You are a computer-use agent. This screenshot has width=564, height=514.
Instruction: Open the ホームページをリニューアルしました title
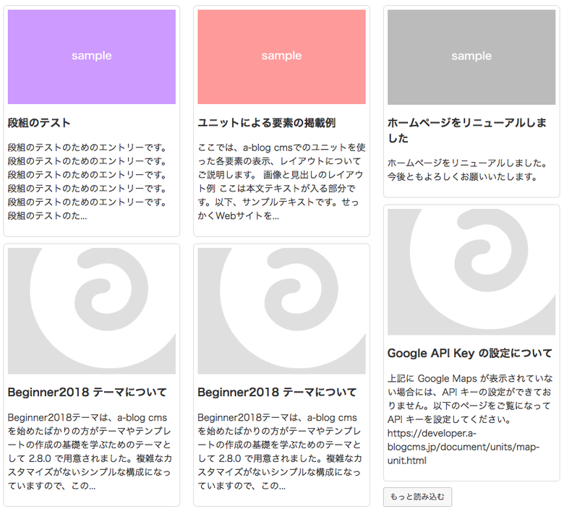[x=466, y=130]
